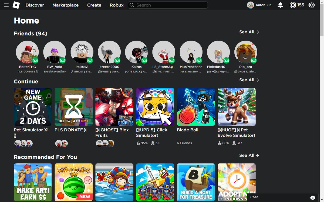Click the Chat unread count badge
This screenshot has width=324, height=202.
tap(313, 197)
